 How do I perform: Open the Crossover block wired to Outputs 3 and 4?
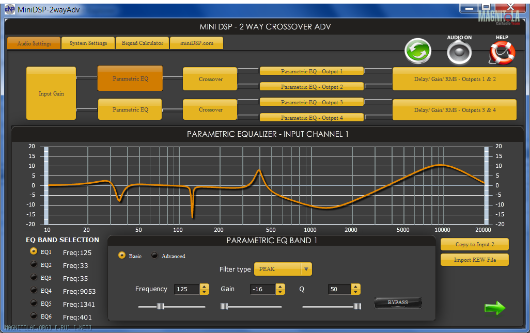[210, 109]
